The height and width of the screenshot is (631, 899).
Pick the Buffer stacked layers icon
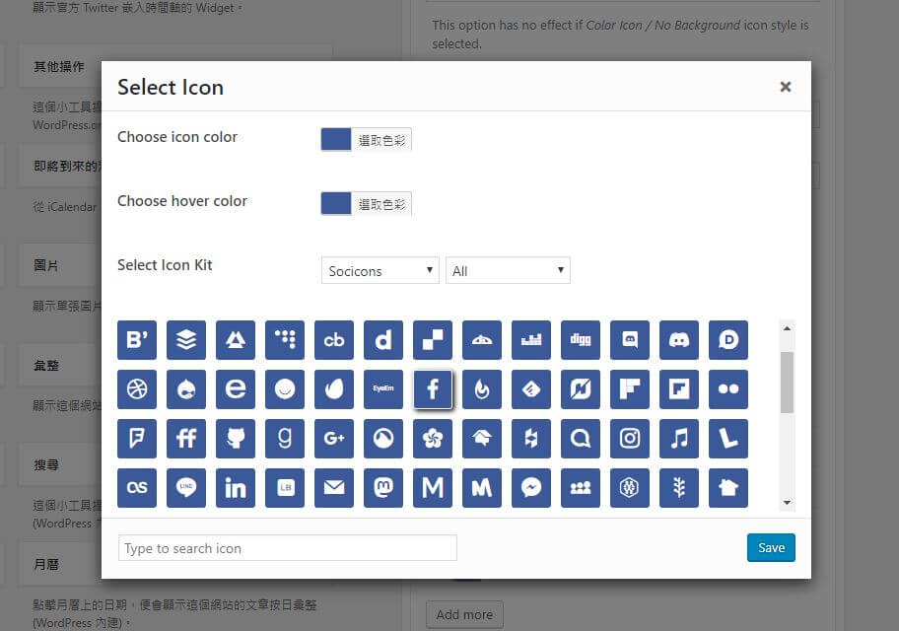[x=186, y=340]
